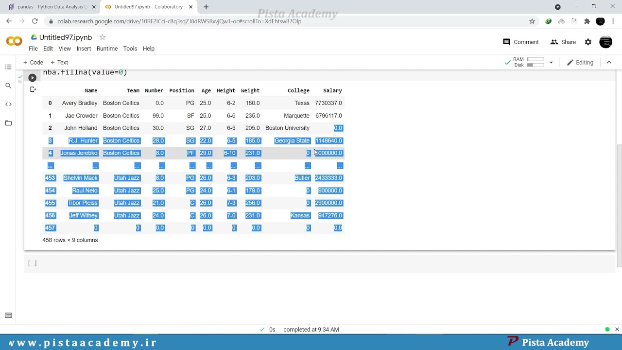
Task: Open the Runtime menu
Action: tap(107, 49)
